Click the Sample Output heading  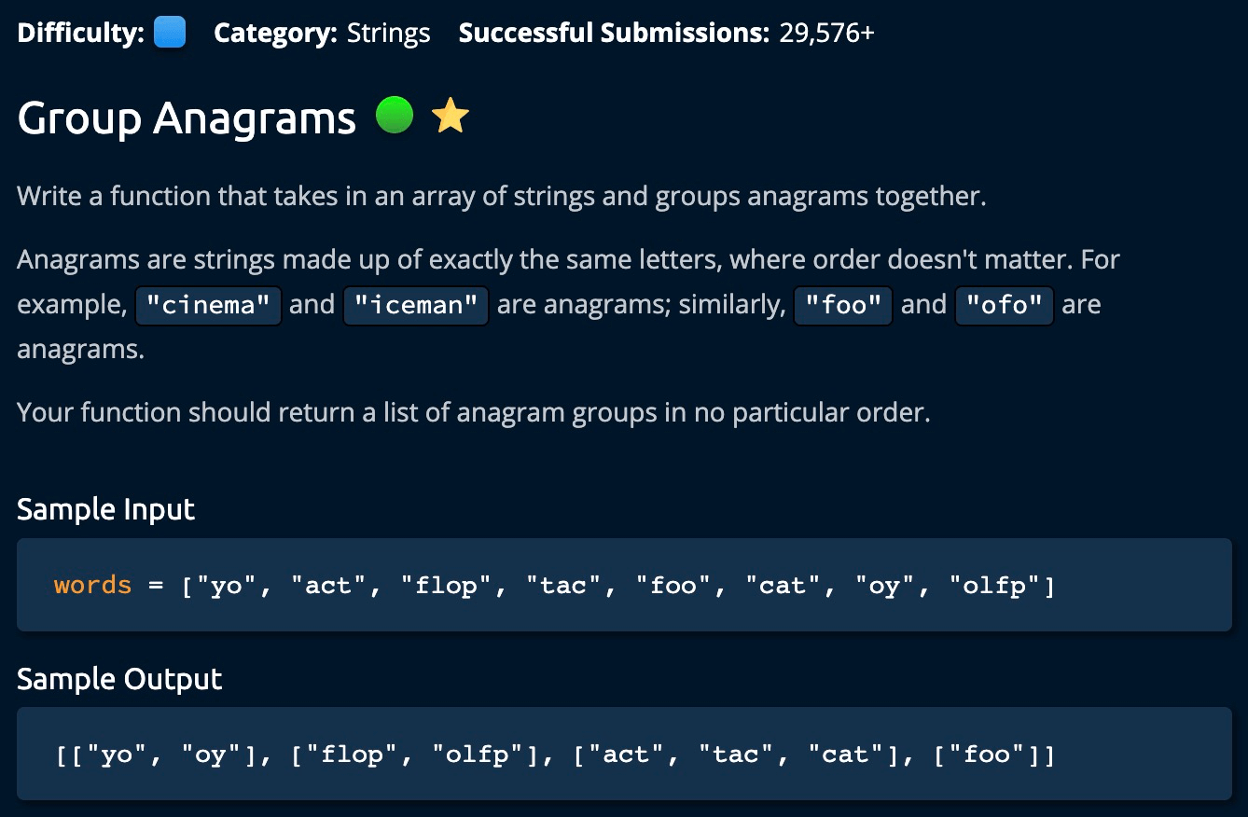click(x=119, y=679)
